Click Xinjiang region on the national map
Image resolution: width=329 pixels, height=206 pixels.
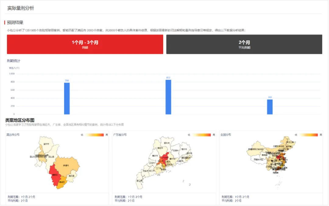coord(255,149)
